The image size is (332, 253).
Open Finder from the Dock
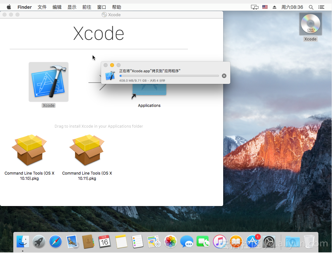point(23,241)
